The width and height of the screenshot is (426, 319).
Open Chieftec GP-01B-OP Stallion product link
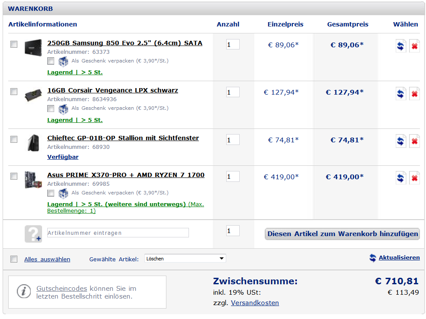(x=123, y=138)
